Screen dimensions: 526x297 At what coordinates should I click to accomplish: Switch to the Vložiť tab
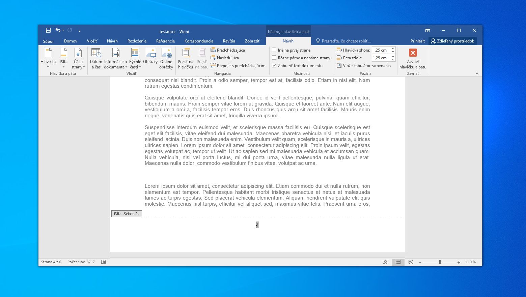(x=92, y=41)
